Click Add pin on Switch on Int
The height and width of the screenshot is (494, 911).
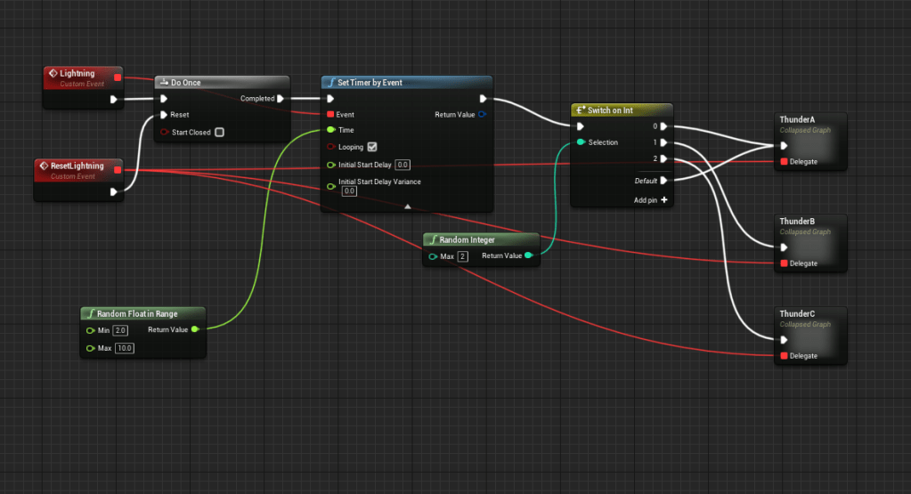[x=663, y=200]
